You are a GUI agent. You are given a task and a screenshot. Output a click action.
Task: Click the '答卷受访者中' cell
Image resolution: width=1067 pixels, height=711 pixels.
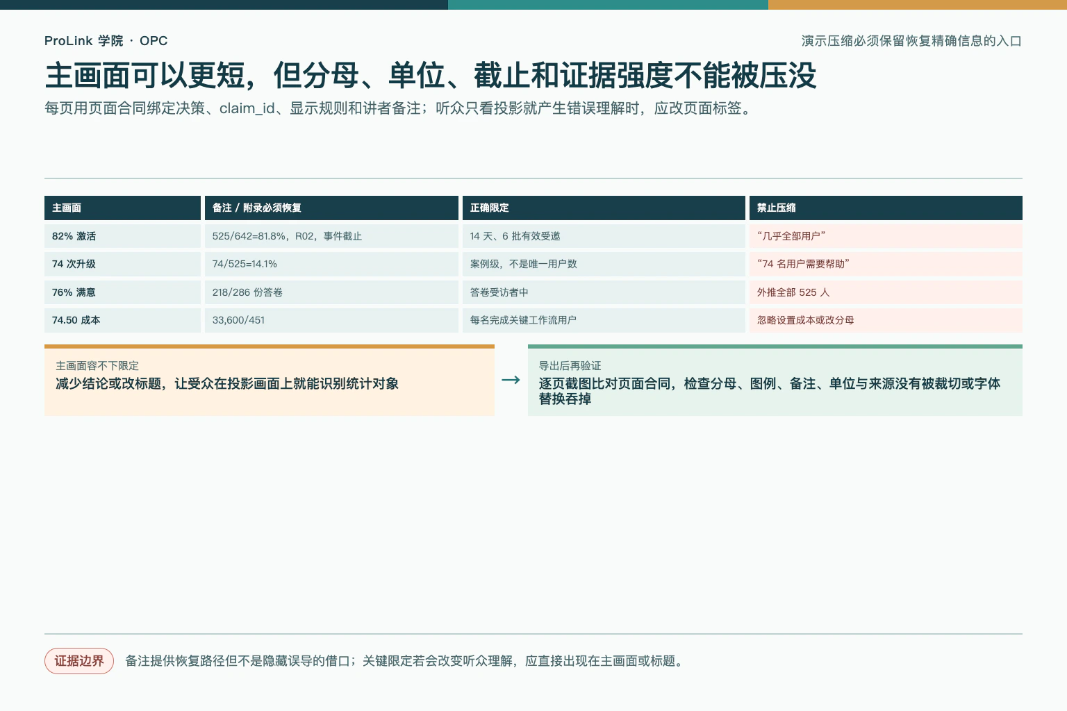pyautogui.click(x=604, y=292)
